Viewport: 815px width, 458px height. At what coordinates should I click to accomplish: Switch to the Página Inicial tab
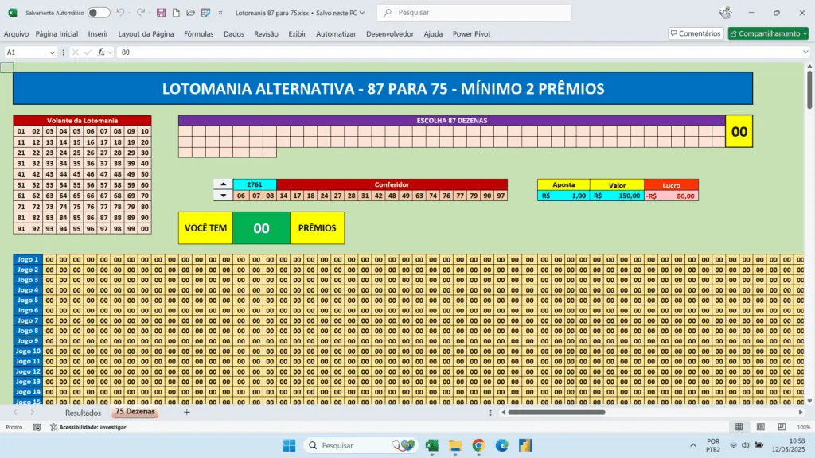57,33
